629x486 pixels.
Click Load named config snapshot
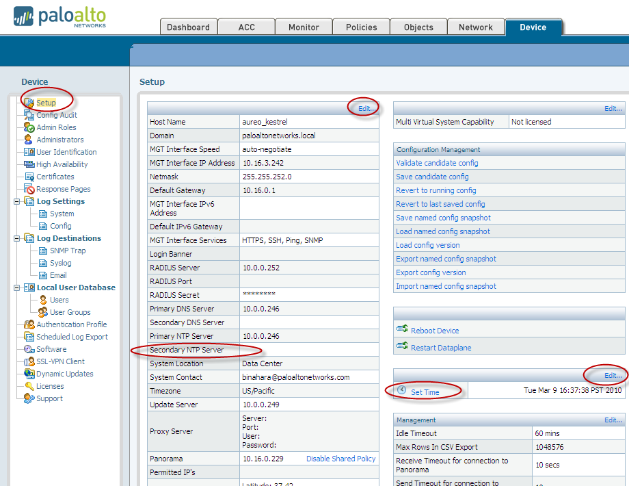tap(443, 231)
